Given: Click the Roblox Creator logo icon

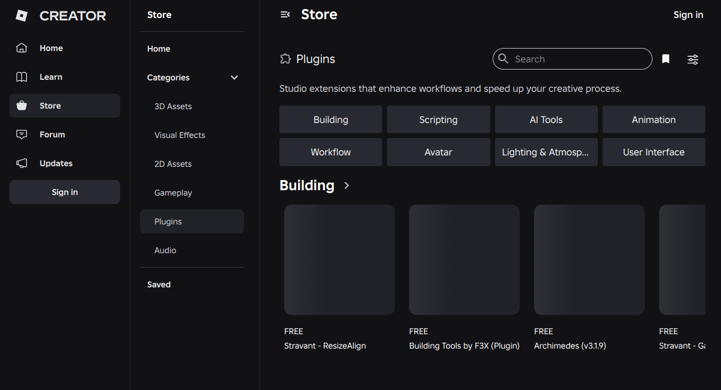Looking at the screenshot, I should coord(22,16).
